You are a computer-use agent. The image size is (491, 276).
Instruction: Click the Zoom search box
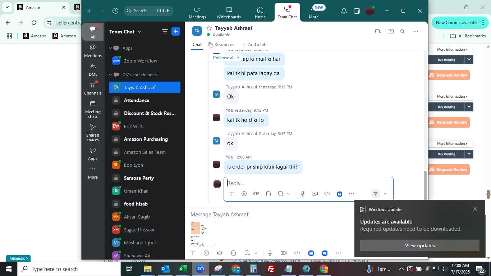coord(148,11)
